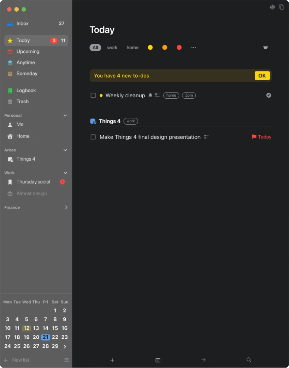Click the Today page title
This screenshot has width=289, height=368.
(102, 30)
